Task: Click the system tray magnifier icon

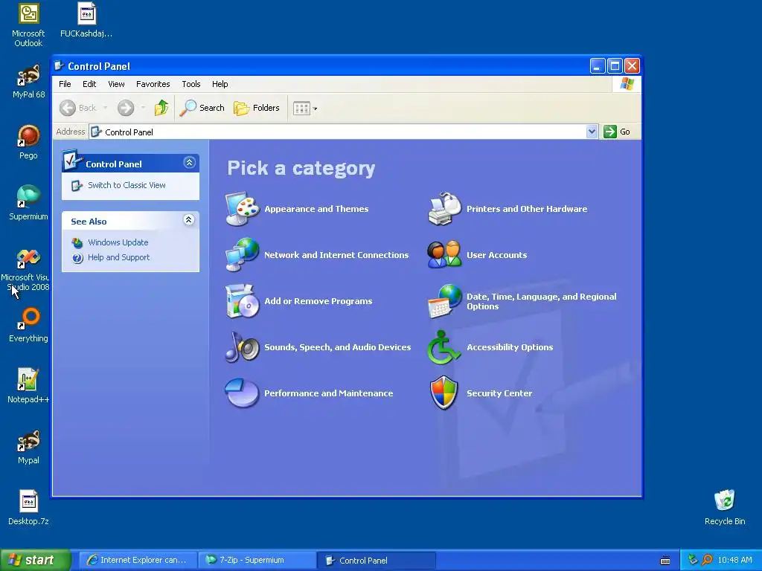Action: point(707,560)
